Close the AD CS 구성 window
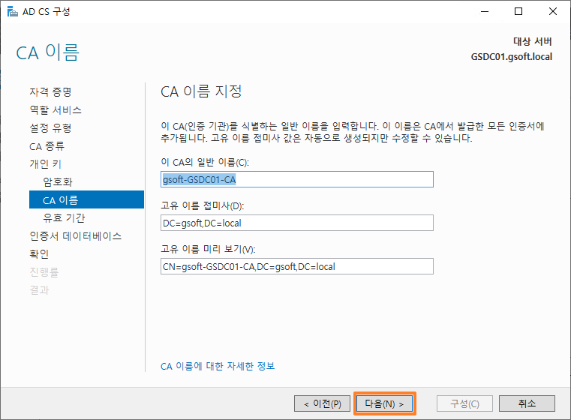The height and width of the screenshot is (420, 571). coord(552,12)
